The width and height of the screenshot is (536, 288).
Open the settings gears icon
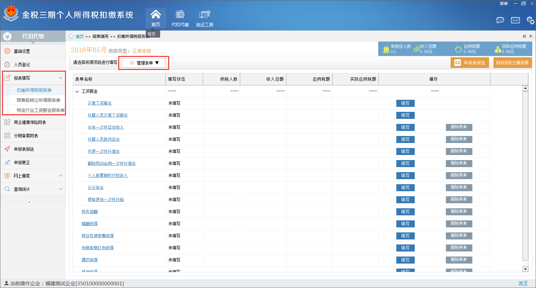[x=530, y=20]
